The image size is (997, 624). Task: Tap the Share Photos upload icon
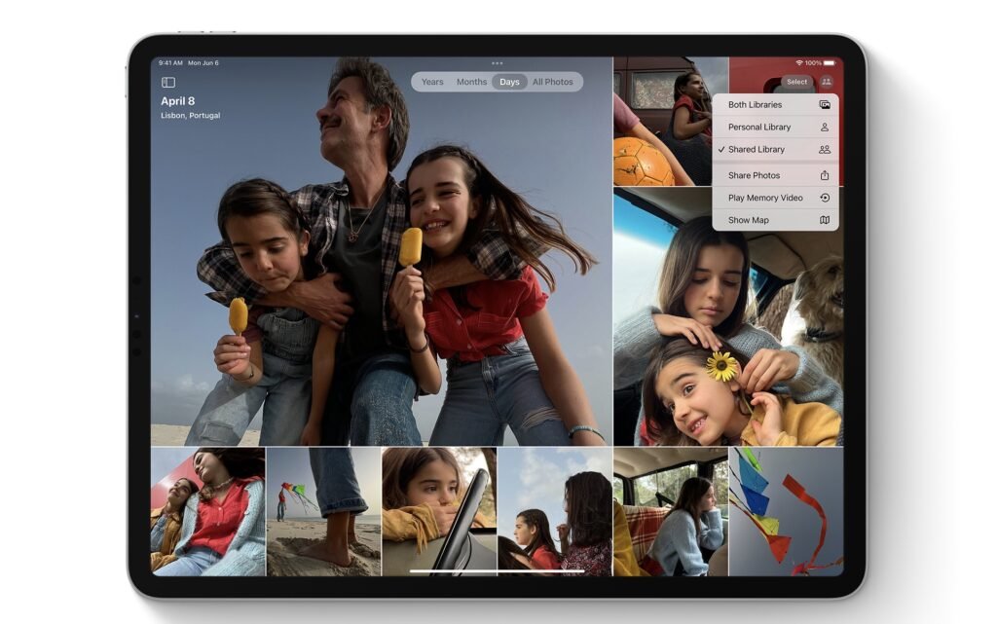(825, 175)
